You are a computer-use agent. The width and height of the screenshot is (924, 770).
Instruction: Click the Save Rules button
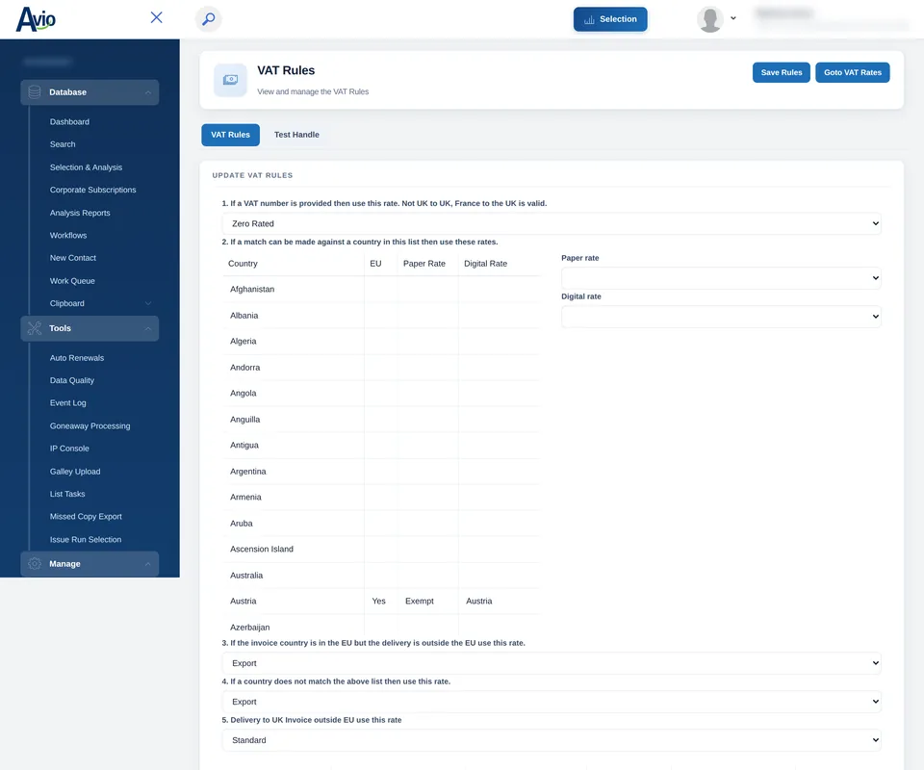pos(782,72)
